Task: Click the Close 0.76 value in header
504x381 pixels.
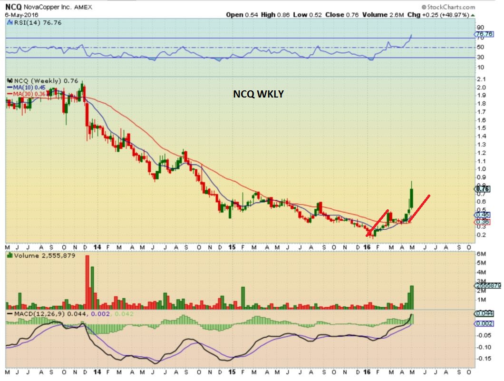Action: click(x=342, y=15)
